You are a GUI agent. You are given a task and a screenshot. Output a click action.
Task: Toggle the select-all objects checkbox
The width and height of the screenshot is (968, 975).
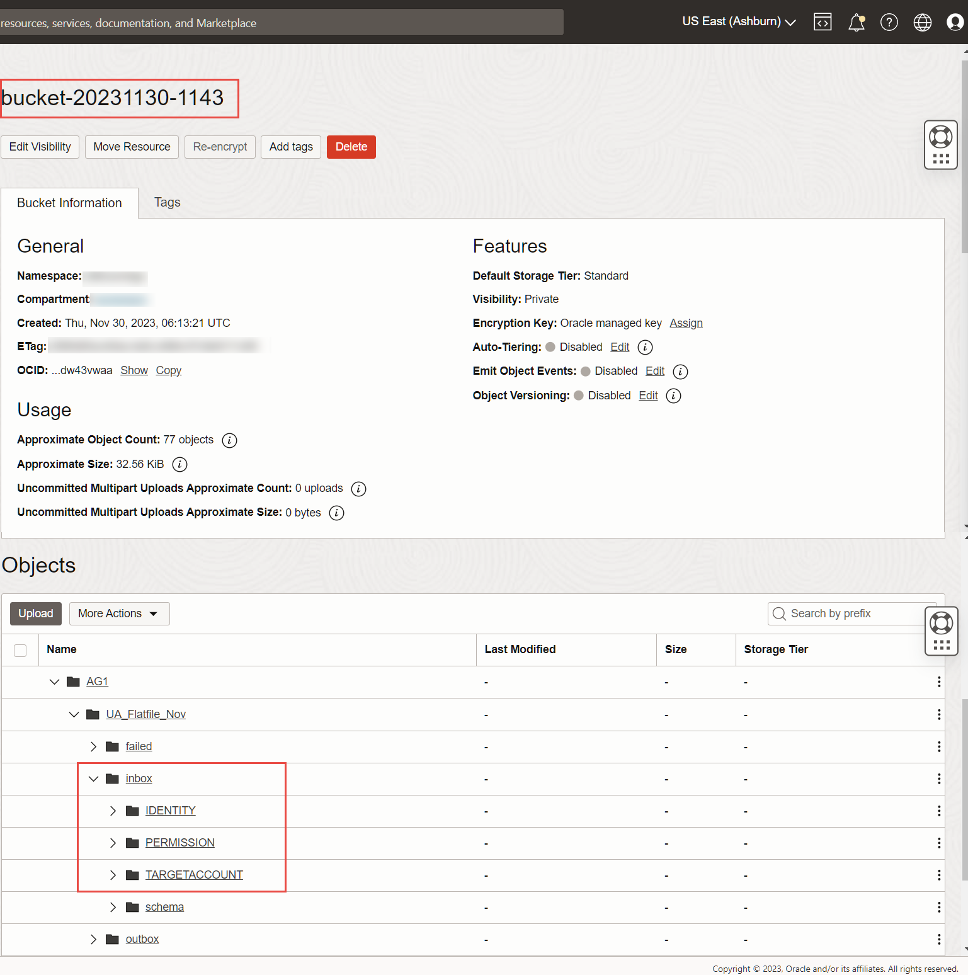pyautogui.click(x=20, y=650)
